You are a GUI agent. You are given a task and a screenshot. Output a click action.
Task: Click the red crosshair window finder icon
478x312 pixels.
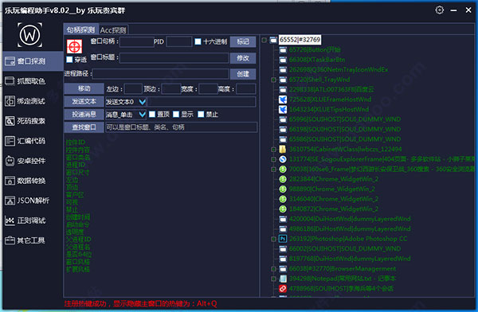tap(74, 47)
